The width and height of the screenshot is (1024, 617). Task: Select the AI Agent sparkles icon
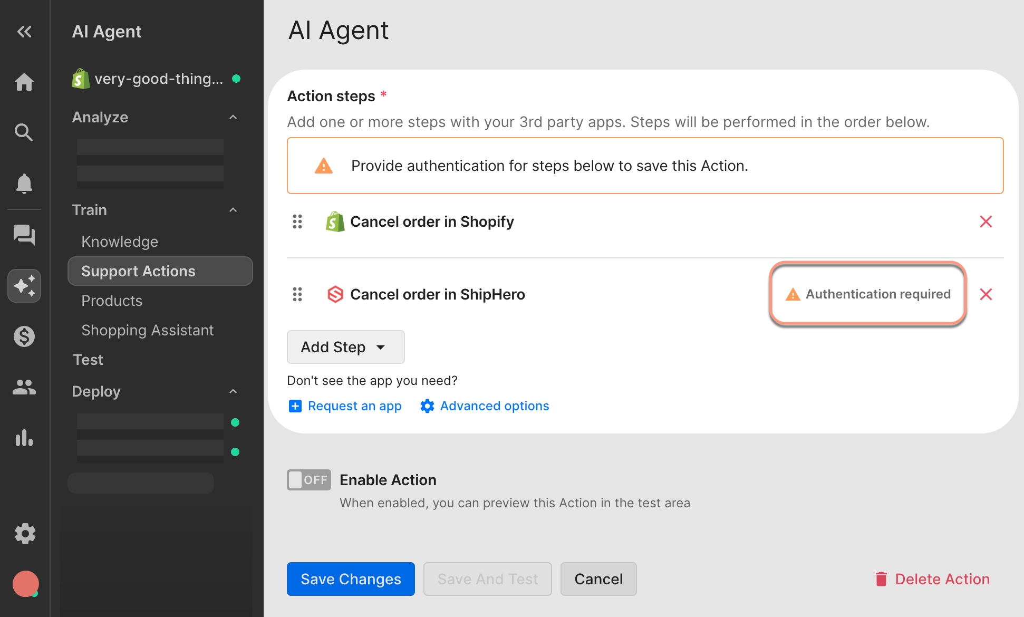24,286
